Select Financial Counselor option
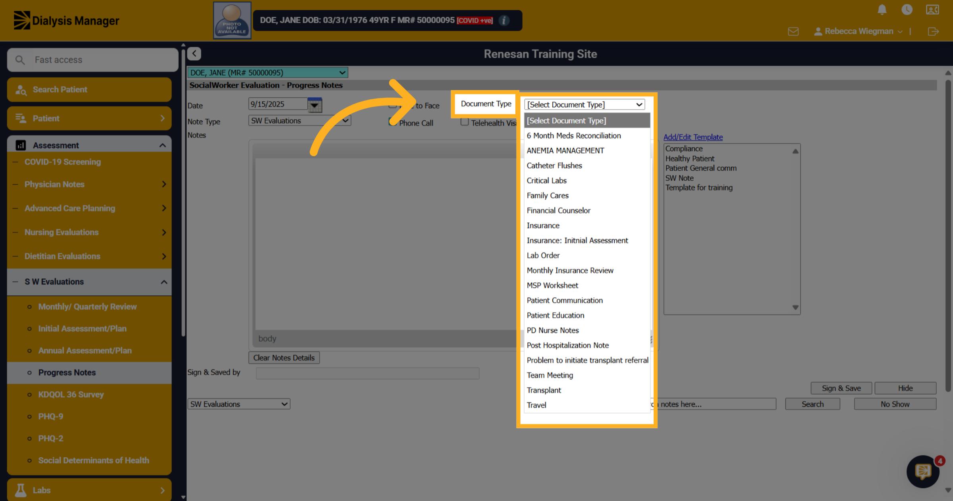Image resolution: width=953 pixels, height=501 pixels. coord(587,211)
